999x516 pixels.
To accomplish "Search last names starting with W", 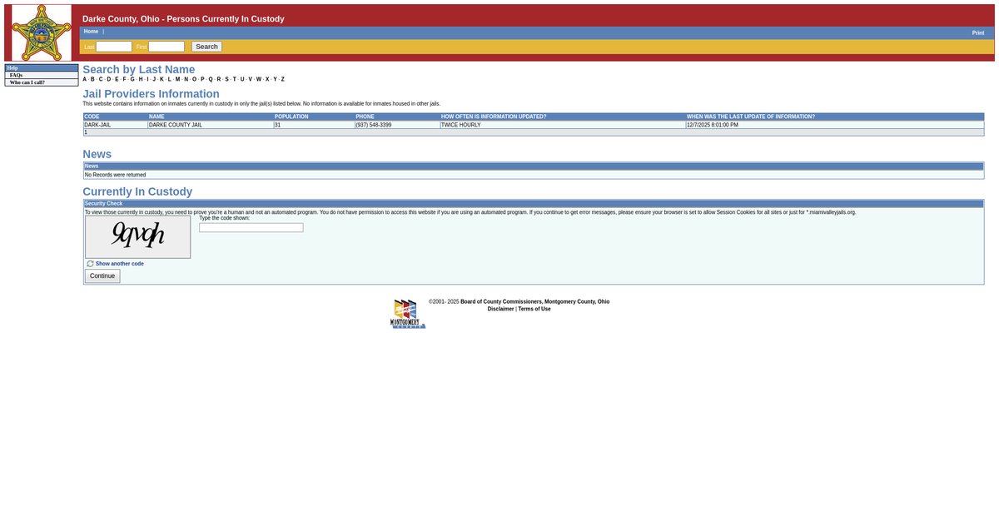I will pyautogui.click(x=259, y=79).
